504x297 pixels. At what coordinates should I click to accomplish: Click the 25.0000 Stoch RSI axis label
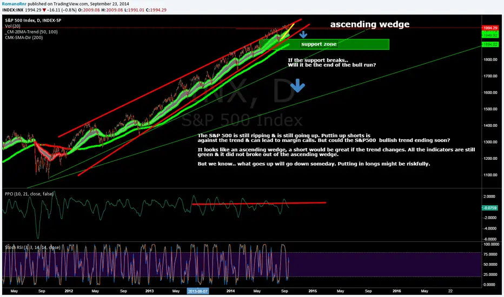(491, 274)
